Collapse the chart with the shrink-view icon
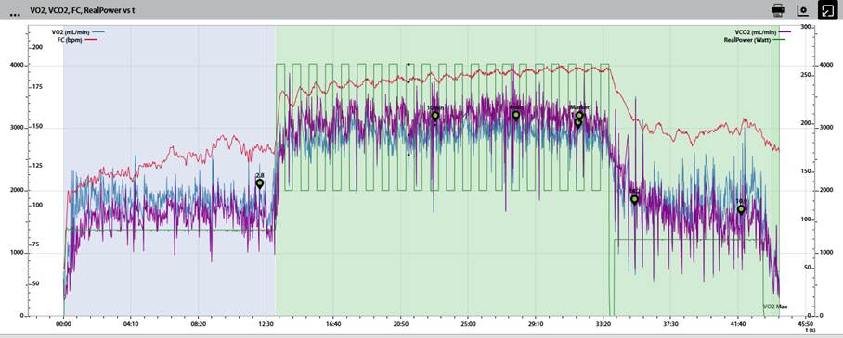The height and width of the screenshot is (338, 843). point(826,9)
